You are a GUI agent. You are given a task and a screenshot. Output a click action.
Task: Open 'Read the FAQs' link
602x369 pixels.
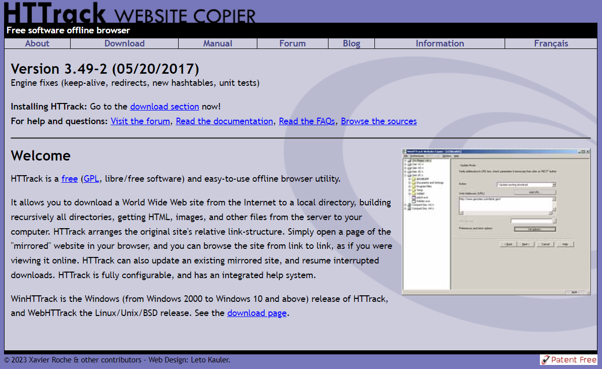(x=307, y=121)
